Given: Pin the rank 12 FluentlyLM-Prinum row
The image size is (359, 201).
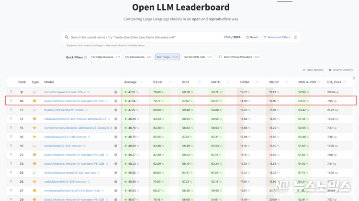Looking at the screenshot, I should coord(11,110).
